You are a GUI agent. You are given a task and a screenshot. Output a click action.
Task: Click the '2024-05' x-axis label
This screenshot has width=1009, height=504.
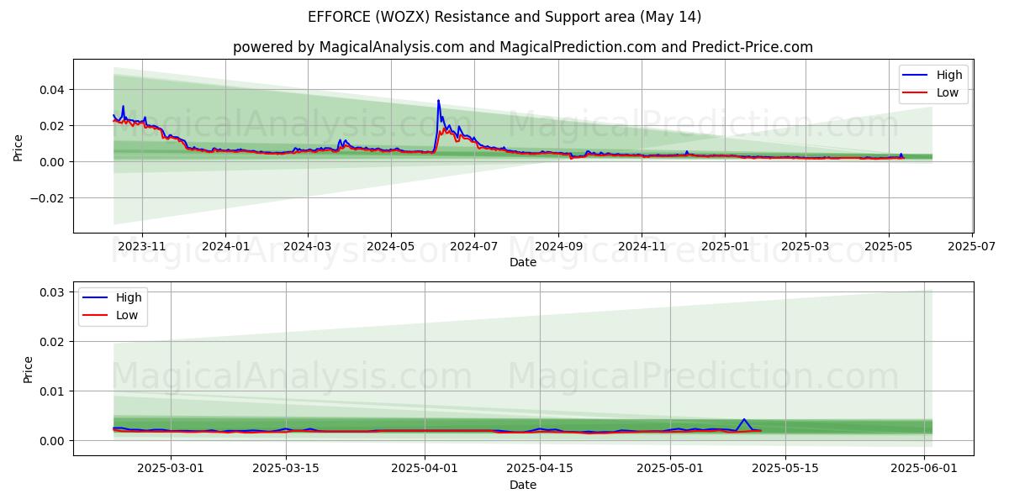click(391, 246)
